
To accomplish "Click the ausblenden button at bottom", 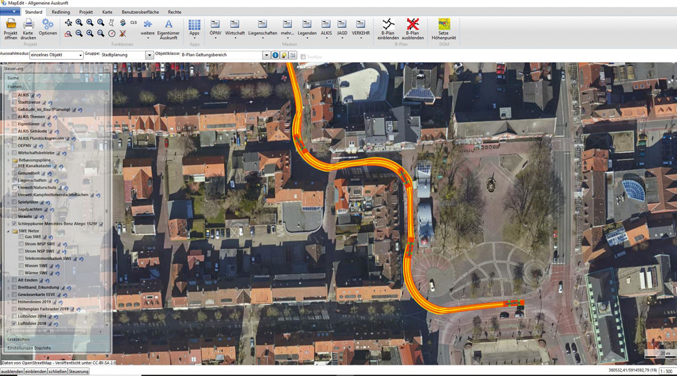I will (x=12, y=371).
